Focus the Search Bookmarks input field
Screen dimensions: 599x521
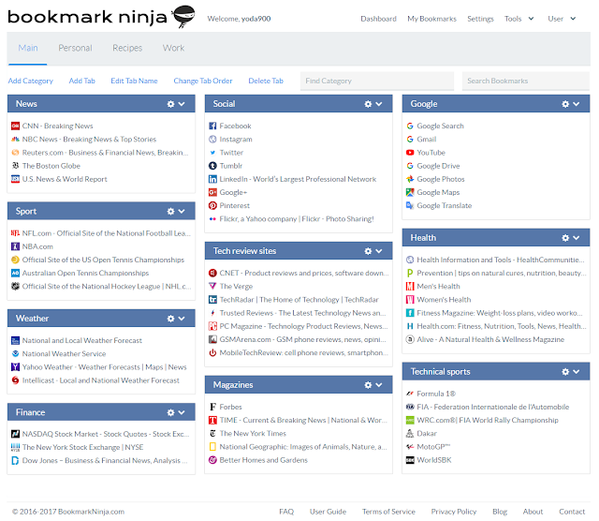click(526, 81)
